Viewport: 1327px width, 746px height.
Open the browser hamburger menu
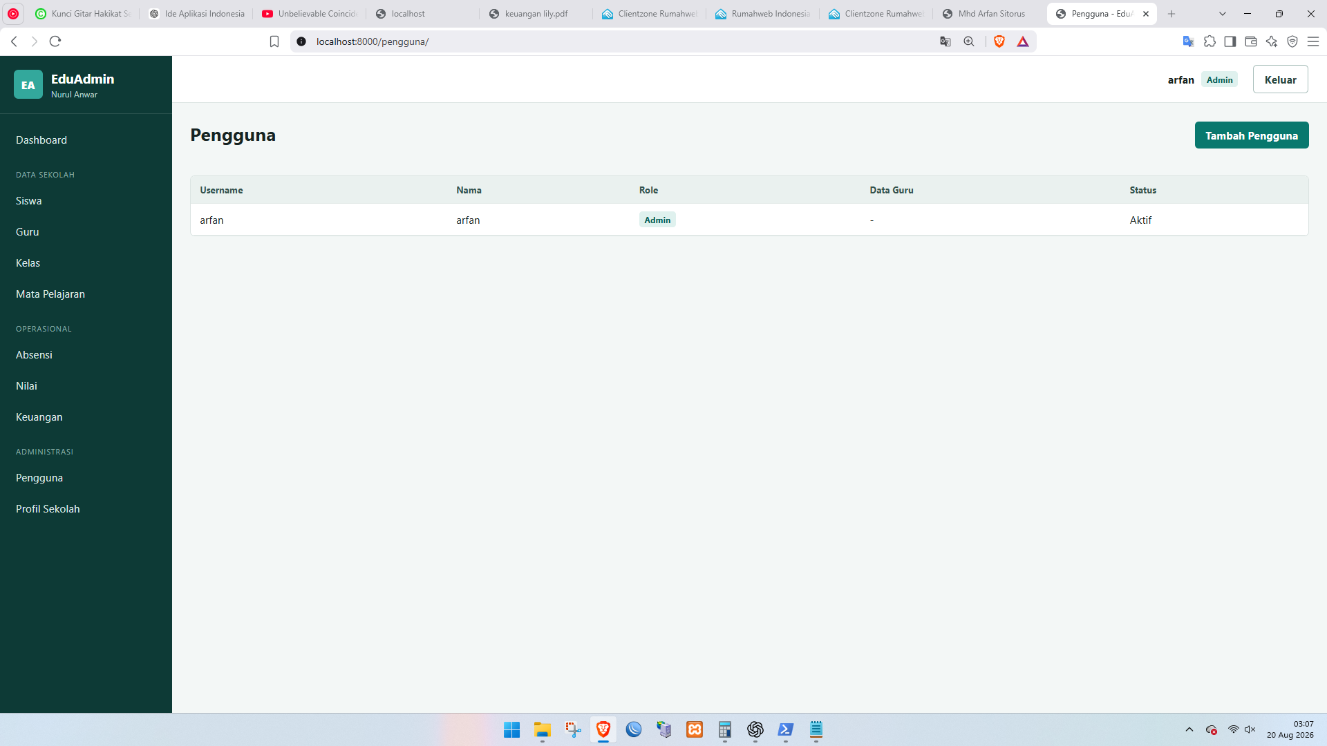coord(1313,41)
